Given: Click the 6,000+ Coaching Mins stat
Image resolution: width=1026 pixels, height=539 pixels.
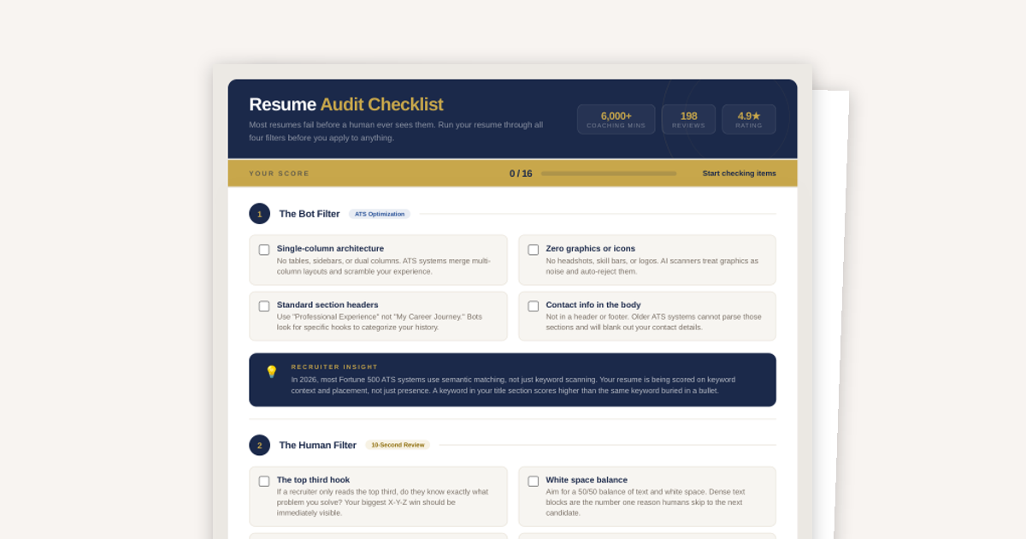Looking at the screenshot, I should (616, 120).
